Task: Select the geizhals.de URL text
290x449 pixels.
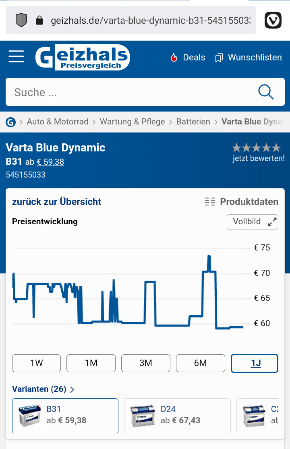Action: pyautogui.click(x=151, y=21)
